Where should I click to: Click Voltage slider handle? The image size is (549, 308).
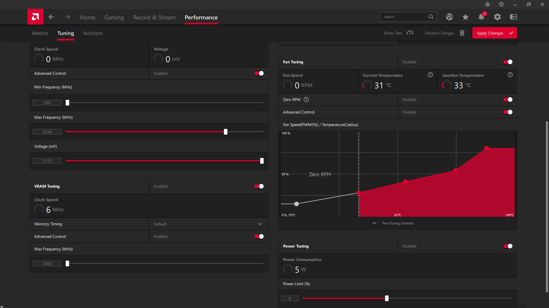point(262,161)
